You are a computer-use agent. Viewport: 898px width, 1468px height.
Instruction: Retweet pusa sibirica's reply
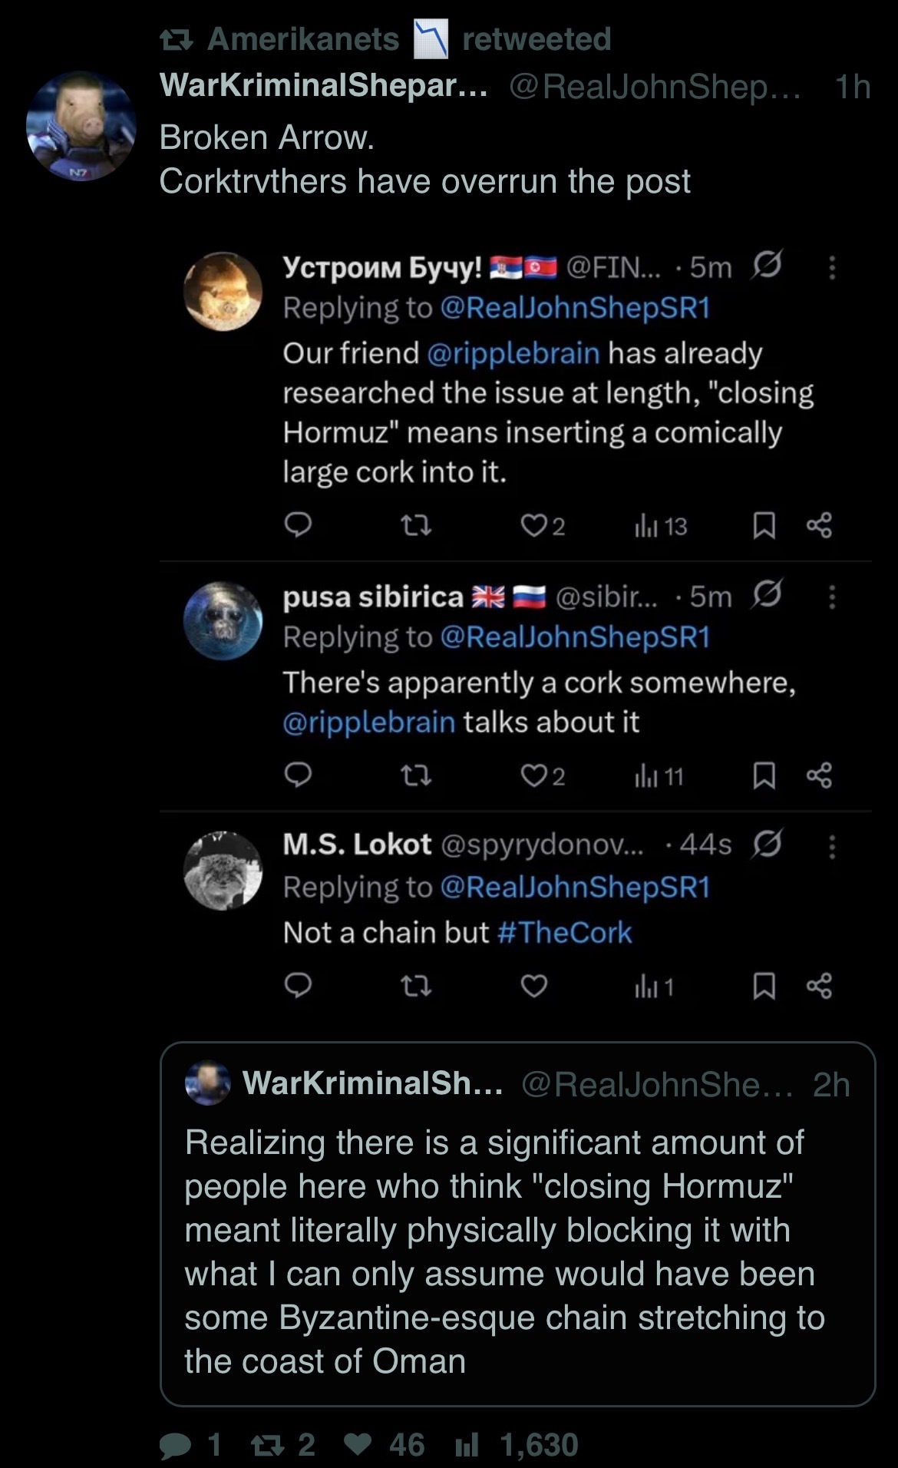[x=417, y=776]
